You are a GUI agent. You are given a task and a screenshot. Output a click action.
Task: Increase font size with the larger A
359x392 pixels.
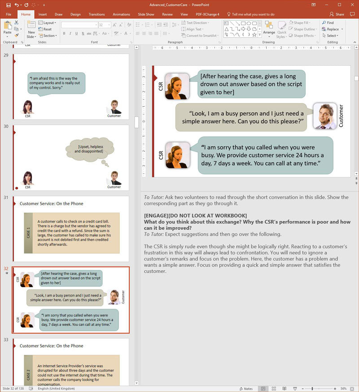point(114,25)
